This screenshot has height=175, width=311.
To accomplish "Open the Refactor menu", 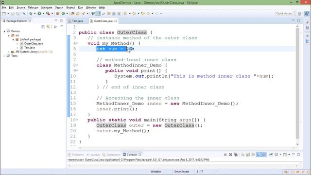I will click(33, 8).
